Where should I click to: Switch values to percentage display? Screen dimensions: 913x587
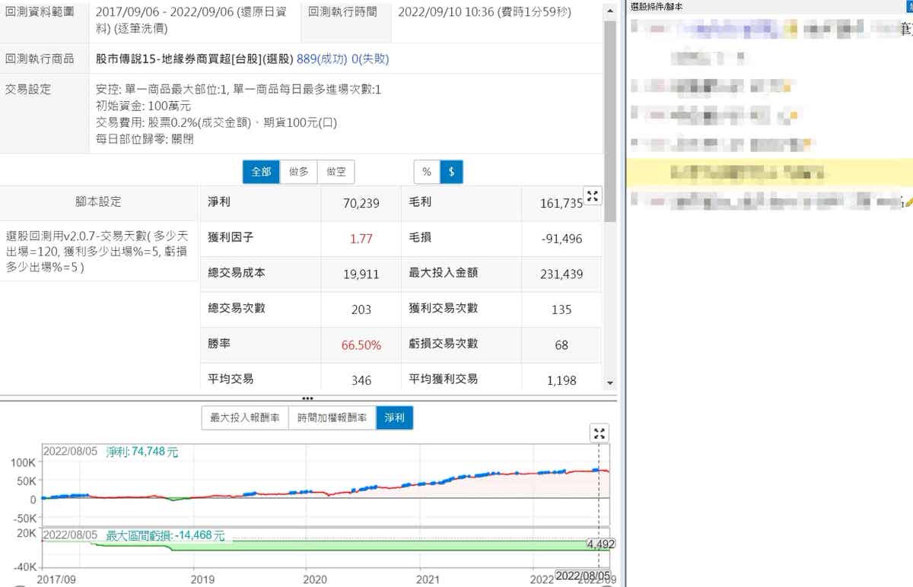[426, 172]
